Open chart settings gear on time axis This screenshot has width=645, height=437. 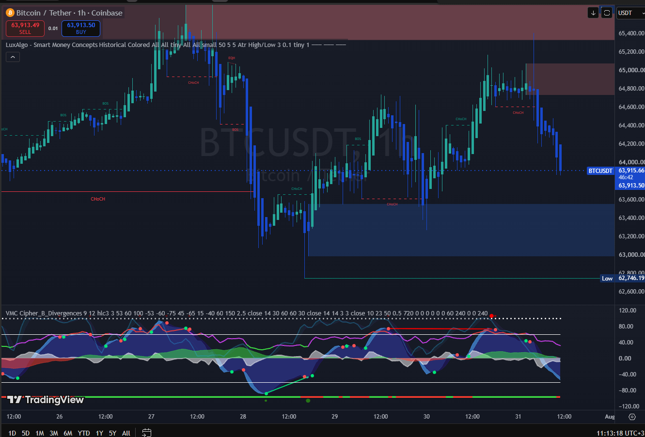coord(632,417)
